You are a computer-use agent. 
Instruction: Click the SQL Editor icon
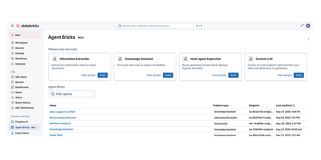tap(12, 77)
